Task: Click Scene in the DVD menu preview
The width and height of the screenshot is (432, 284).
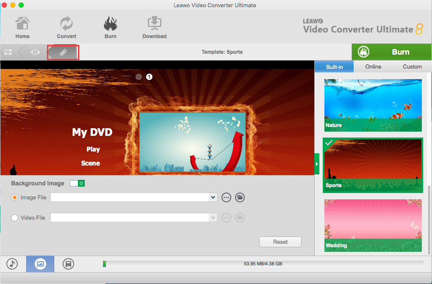Action: (90, 163)
